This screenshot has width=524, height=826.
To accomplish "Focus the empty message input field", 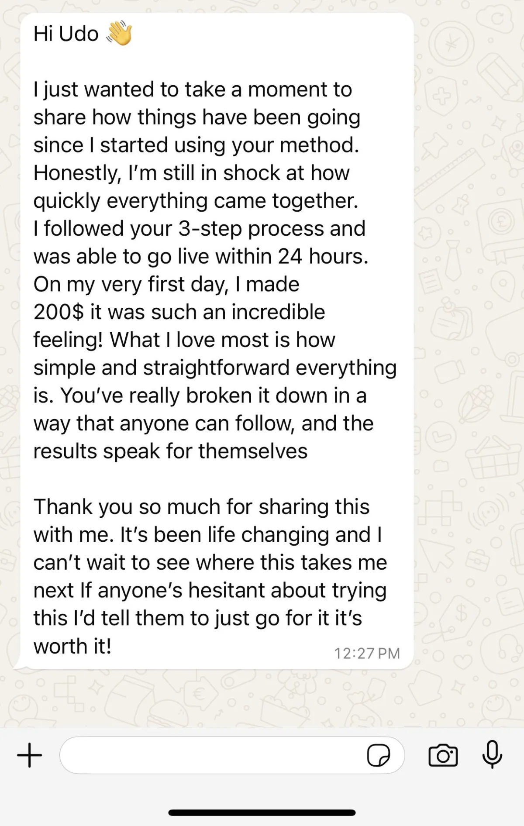I will tap(210, 755).
